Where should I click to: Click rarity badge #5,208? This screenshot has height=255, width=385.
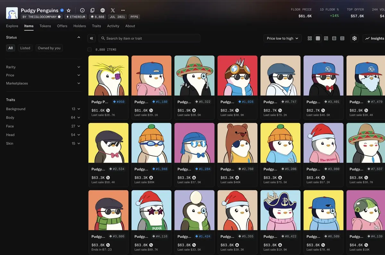pos(289,169)
